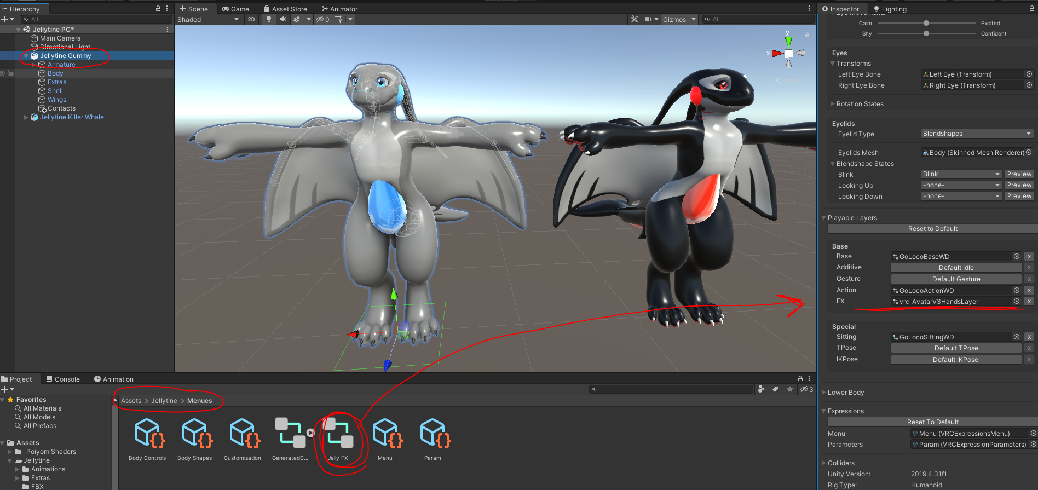This screenshot has height=490, width=1038.
Task: Select the Jelly FX animator controller asset
Action: [338, 433]
